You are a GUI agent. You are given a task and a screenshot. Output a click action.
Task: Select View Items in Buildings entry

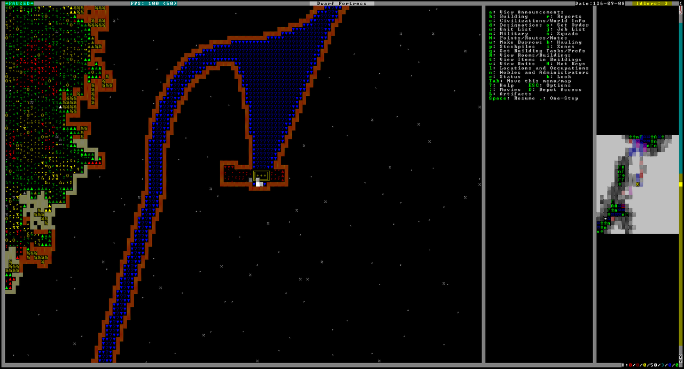click(x=535, y=59)
